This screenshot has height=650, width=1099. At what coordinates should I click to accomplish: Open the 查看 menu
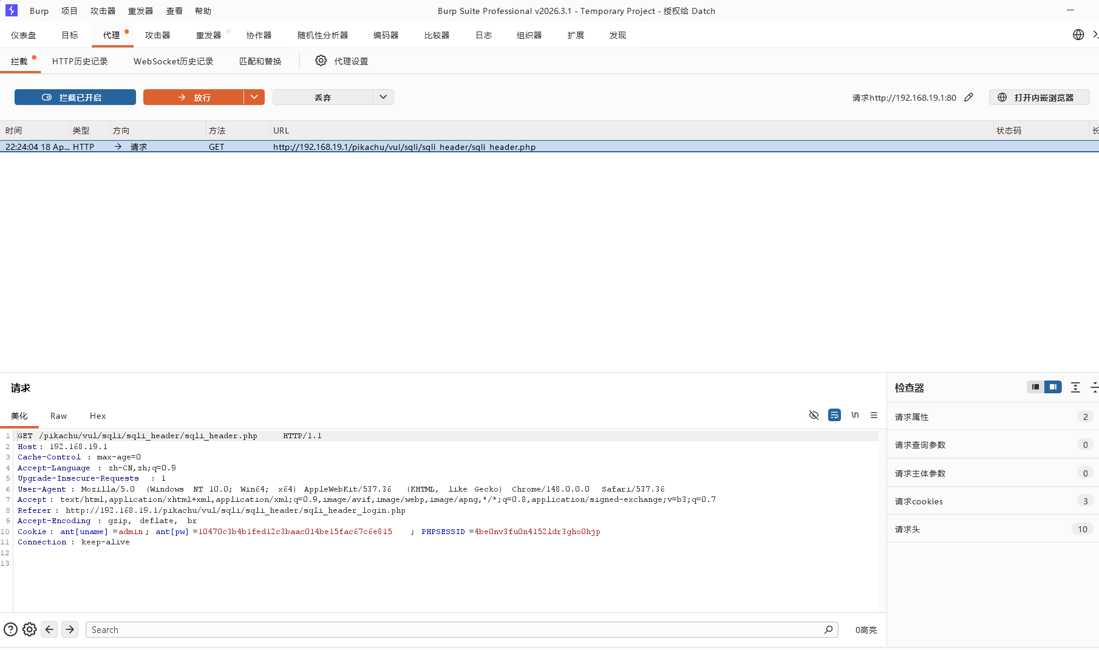tap(174, 11)
